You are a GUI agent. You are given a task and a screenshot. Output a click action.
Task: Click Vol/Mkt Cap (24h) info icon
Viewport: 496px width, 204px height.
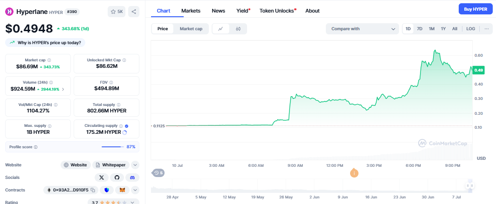(x=55, y=105)
